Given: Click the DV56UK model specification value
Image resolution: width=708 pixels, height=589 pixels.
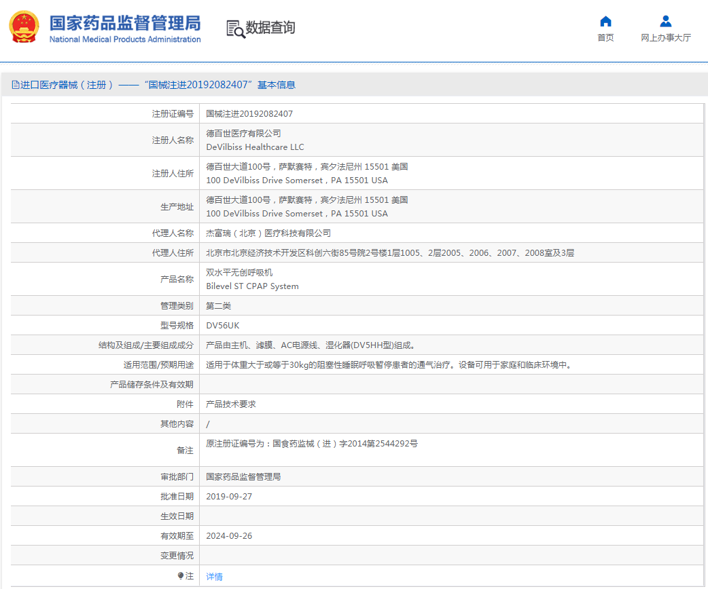Looking at the screenshot, I should pyautogui.click(x=223, y=325).
